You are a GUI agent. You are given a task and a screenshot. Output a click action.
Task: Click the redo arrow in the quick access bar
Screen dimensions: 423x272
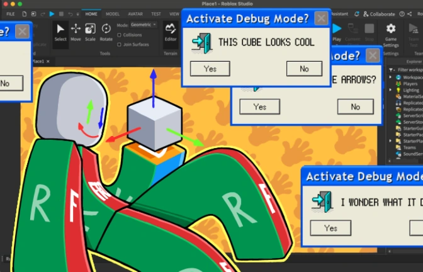point(43,14)
